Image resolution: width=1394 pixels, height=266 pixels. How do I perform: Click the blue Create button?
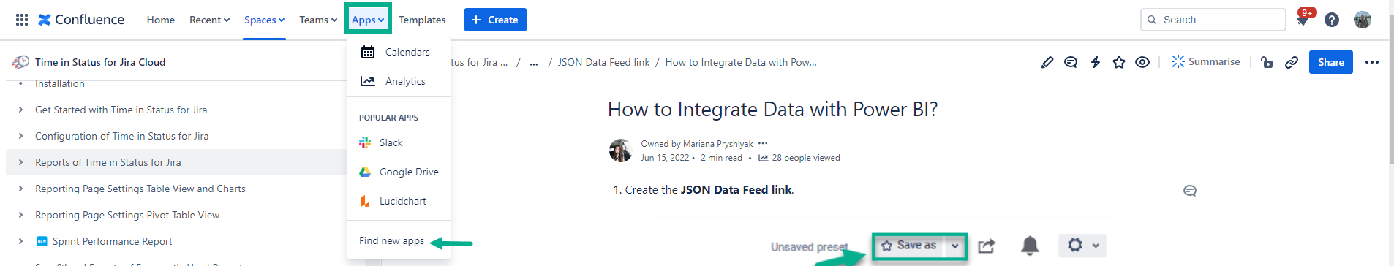click(495, 20)
